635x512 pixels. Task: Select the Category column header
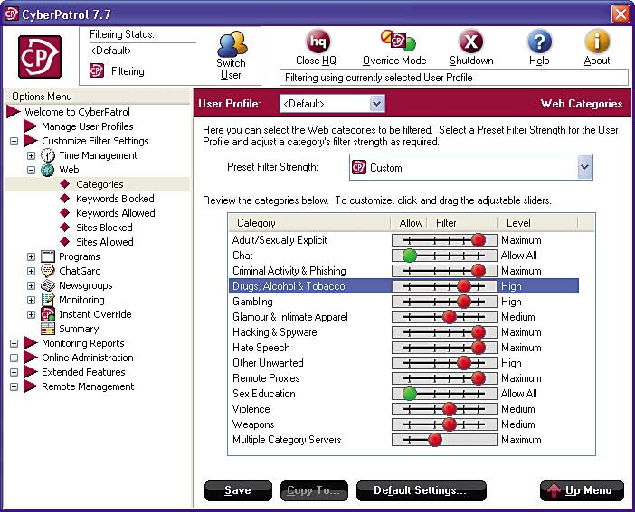point(309,223)
